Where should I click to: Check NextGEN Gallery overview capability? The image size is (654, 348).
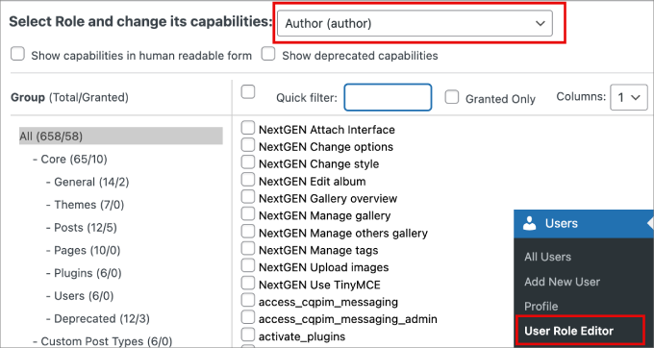click(248, 197)
